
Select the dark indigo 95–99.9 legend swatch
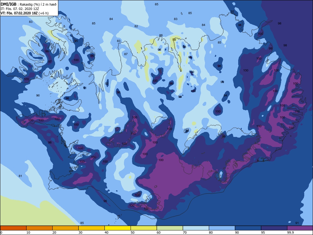coord(274,228)
